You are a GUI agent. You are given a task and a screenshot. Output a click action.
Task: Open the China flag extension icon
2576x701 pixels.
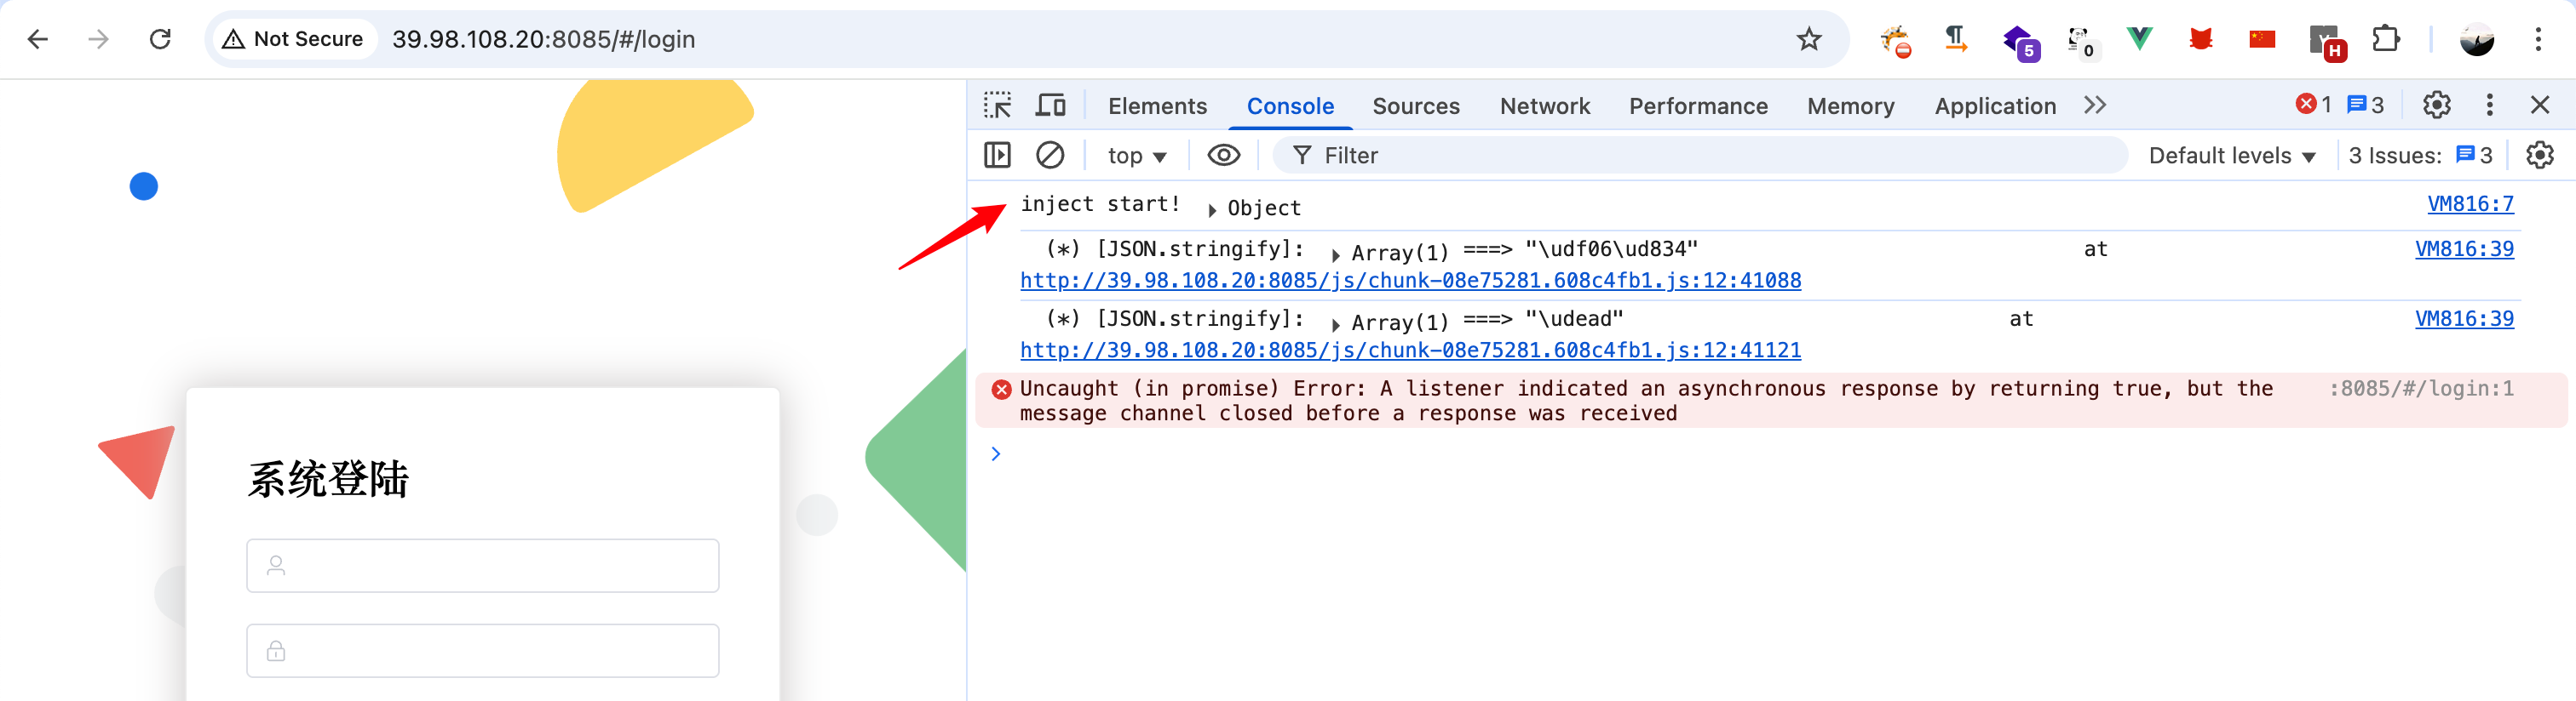(x=2262, y=39)
